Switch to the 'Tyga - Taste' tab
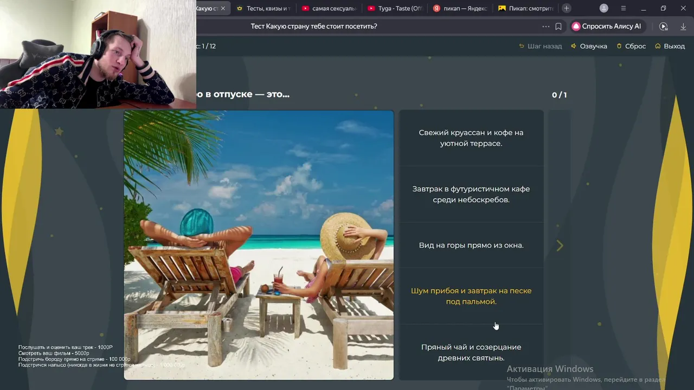This screenshot has height=390, width=694. point(395,8)
